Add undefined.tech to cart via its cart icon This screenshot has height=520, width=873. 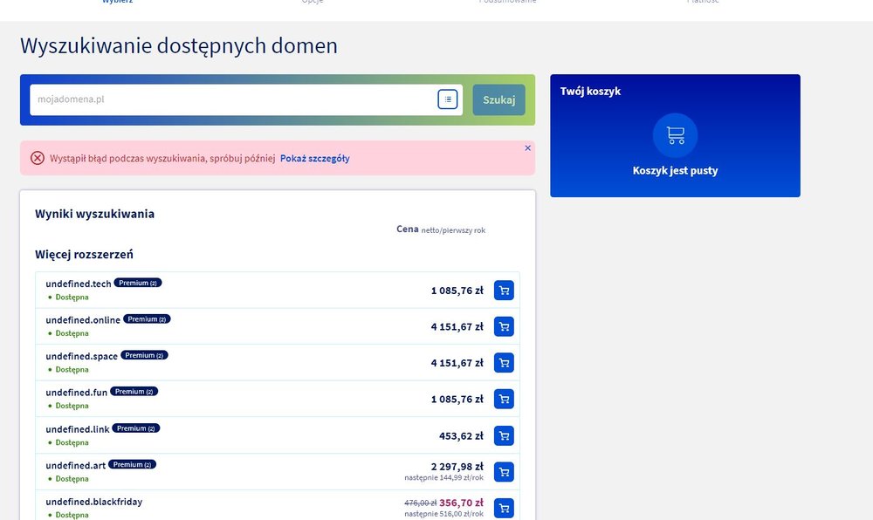point(504,290)
